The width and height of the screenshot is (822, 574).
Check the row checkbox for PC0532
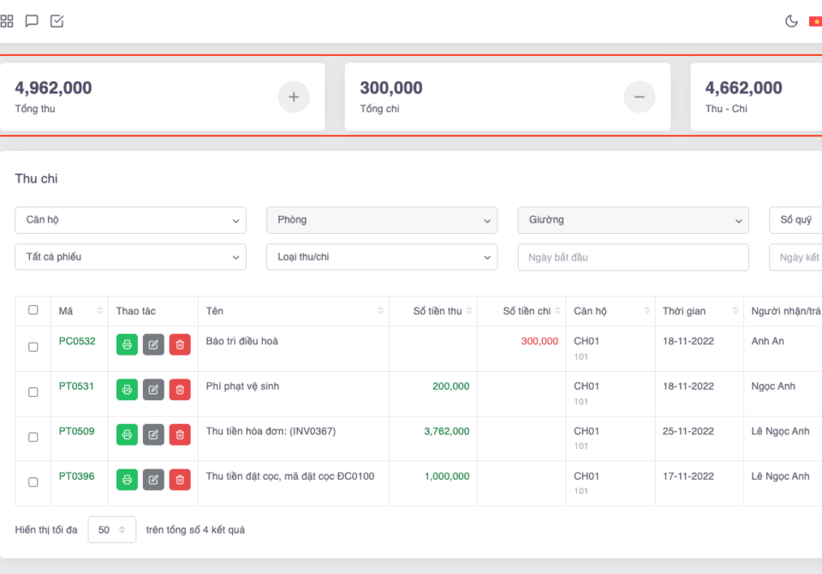click(33, 347)
